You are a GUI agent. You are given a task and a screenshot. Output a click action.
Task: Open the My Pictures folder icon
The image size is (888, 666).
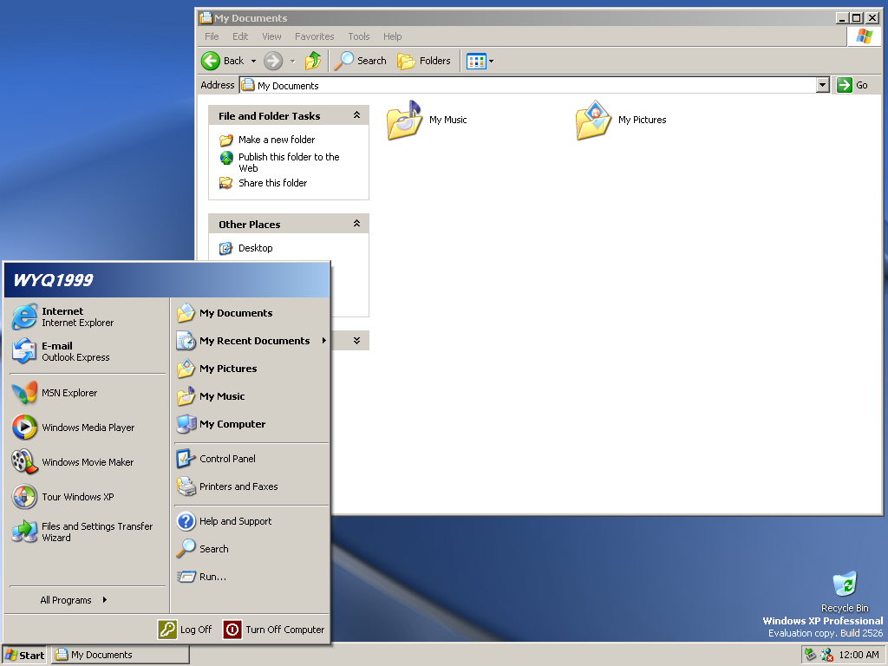click(594, 121)
